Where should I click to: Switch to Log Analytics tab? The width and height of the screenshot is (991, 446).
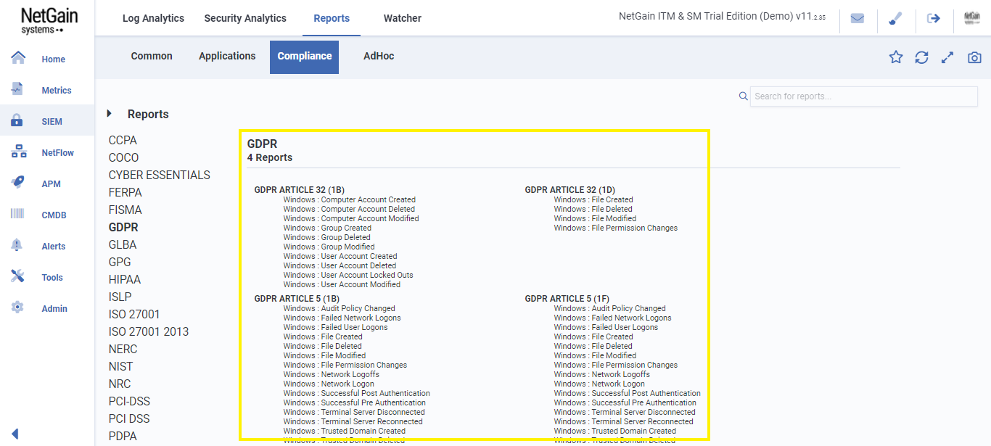(x=153, y=18)
